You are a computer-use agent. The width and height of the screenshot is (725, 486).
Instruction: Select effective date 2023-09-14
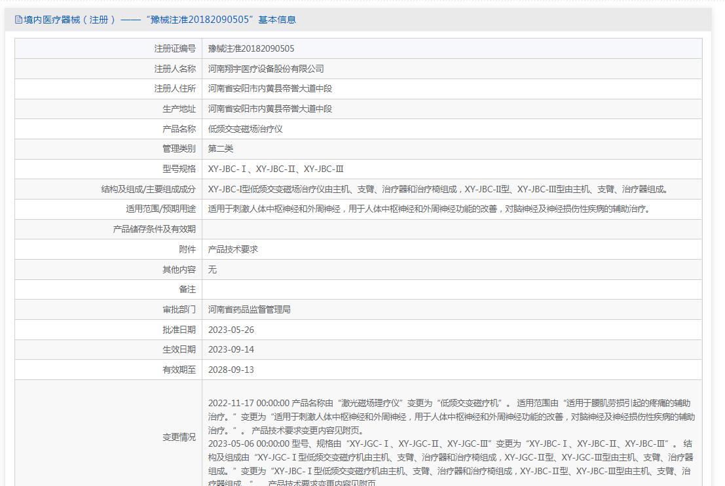click(x=231, y=350)
